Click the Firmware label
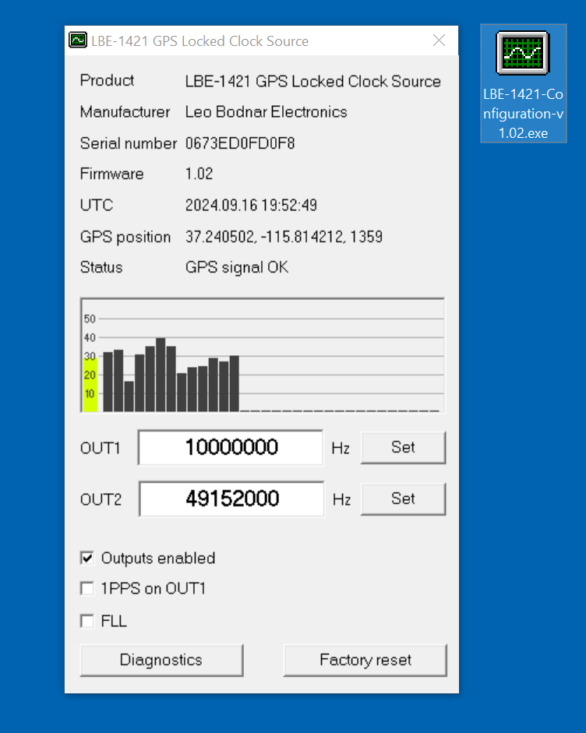Image resolution: width=586 pixels, height=733 pixels. (x=111, y=174)
